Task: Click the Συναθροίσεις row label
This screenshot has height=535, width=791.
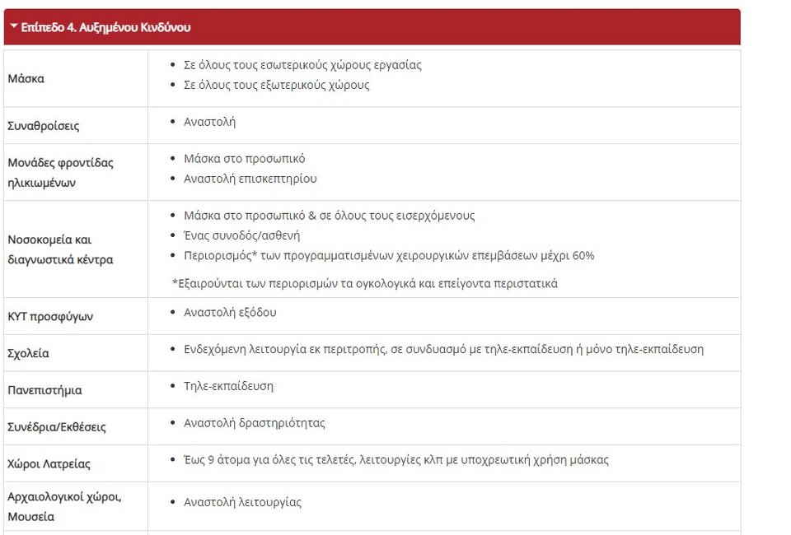Action: [x=44, y=126]
